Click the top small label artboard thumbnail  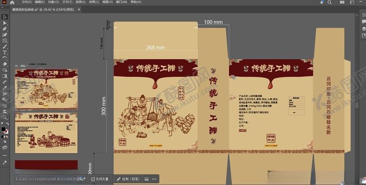pyautogui.click(x=46, y=89)
